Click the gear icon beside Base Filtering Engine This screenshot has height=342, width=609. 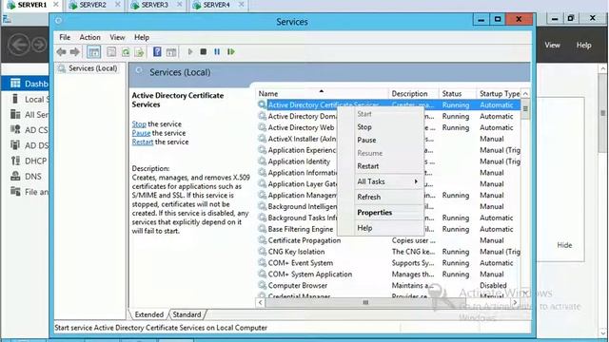263,229
